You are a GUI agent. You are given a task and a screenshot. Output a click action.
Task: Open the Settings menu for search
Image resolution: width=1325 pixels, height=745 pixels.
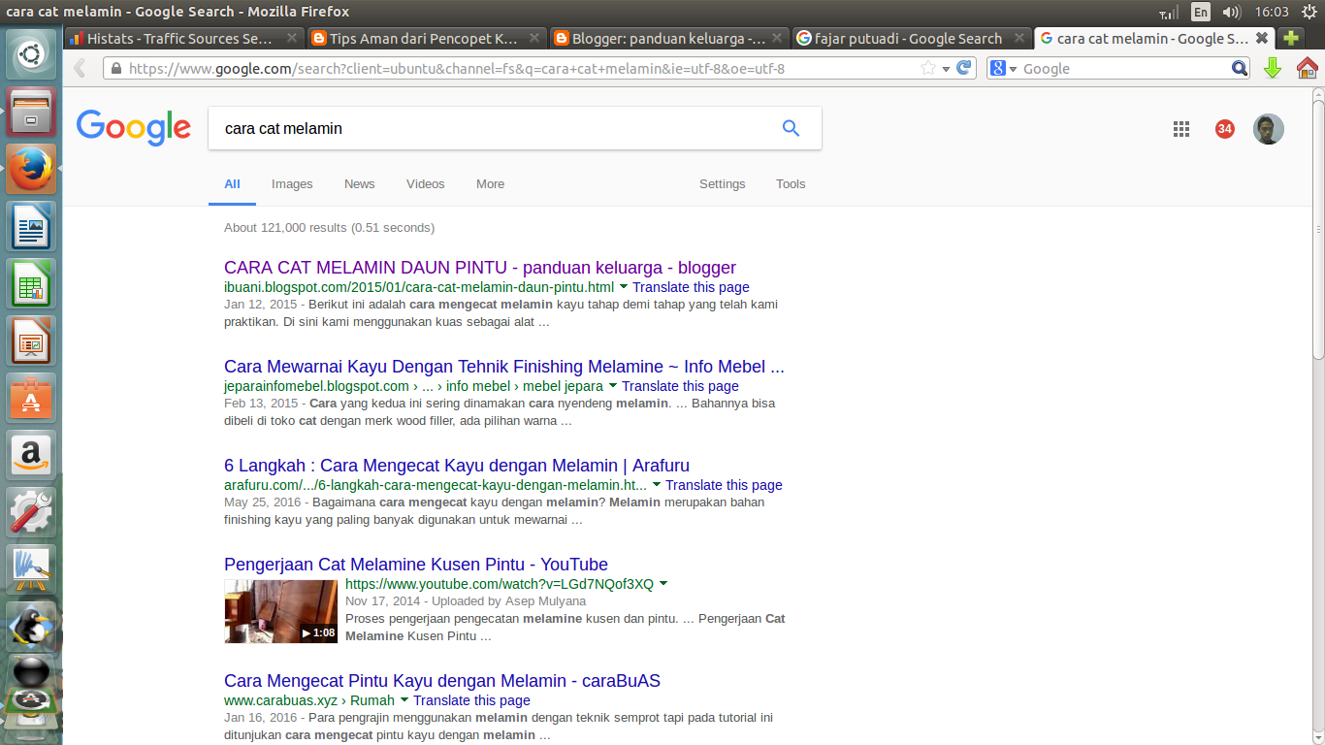[x=723, y=183]
